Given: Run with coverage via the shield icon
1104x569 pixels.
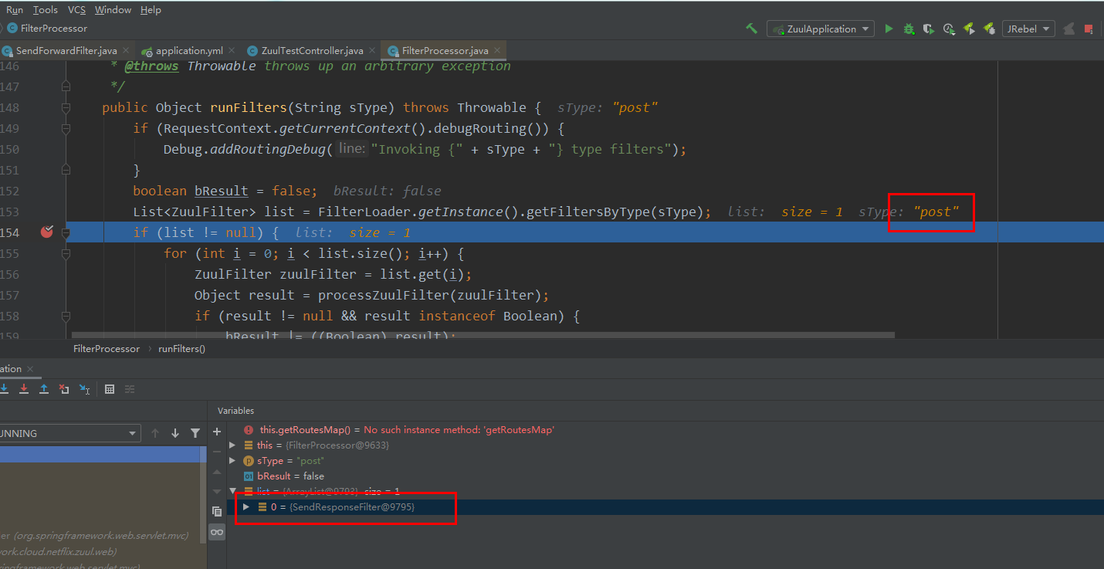Looking at the screenshot, I should (929, 29).
